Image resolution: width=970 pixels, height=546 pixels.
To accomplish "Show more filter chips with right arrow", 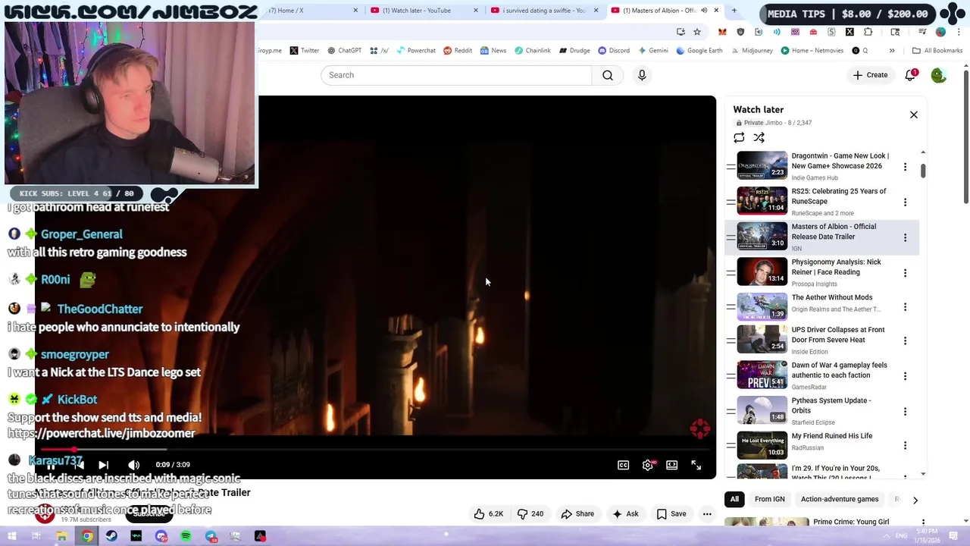I will (915, 500).
